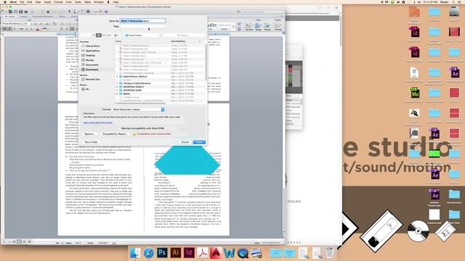Click the file list vertical scrollbar
Screen dimensions: 465x261
(206, 62)
